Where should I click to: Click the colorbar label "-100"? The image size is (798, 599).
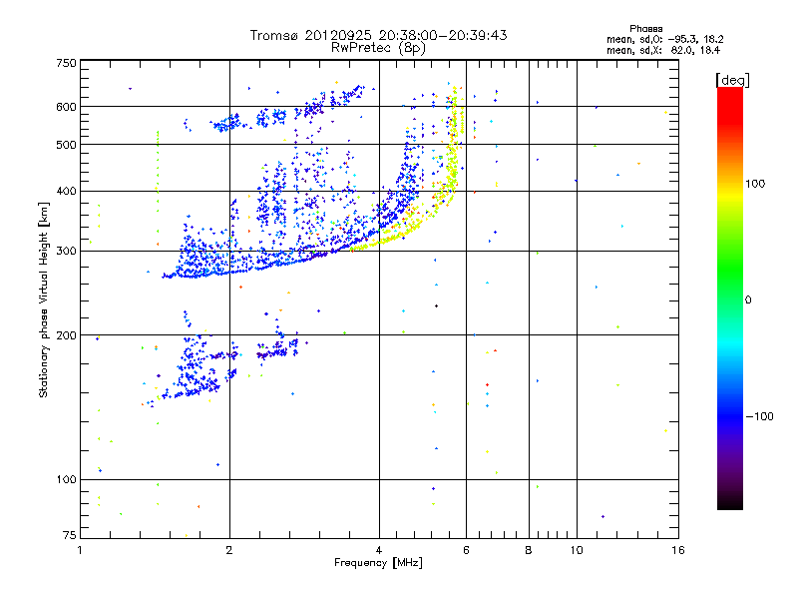pyautogui.click(x=760, y=416)
